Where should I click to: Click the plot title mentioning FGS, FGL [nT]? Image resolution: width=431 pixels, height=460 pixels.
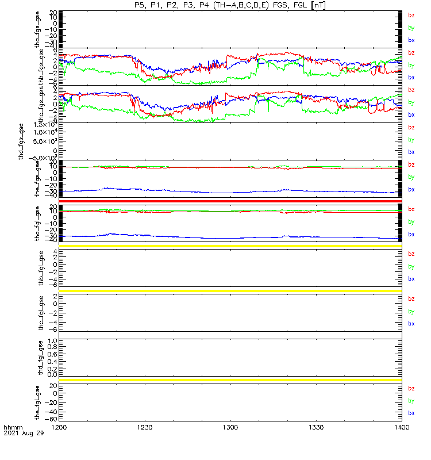click(230, 5)
